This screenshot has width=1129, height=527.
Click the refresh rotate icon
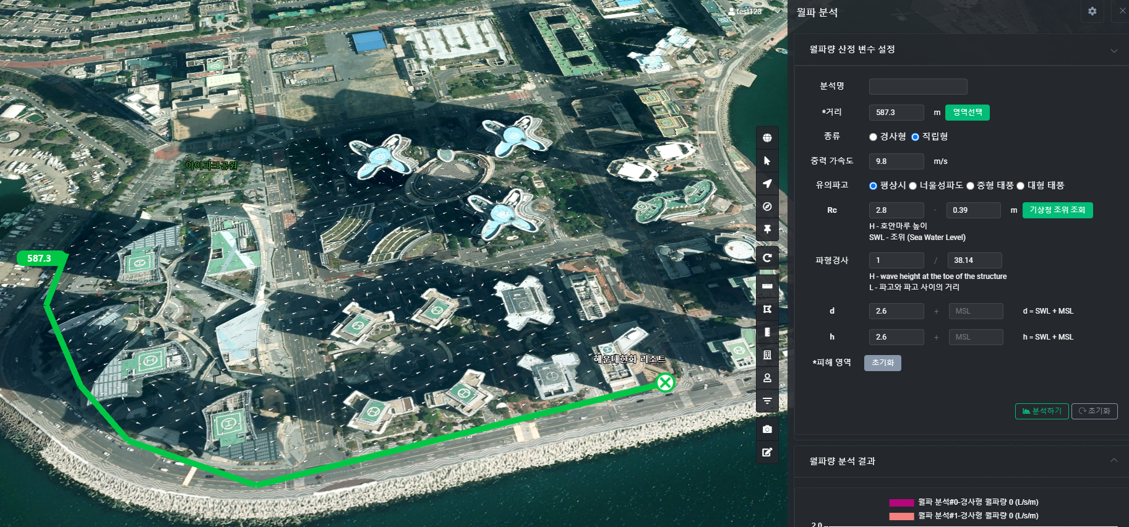click(767, 258)
